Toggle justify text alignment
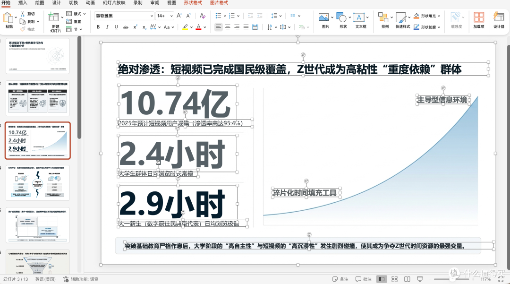Screen dimensions: 510x284 tap(246, 27)
